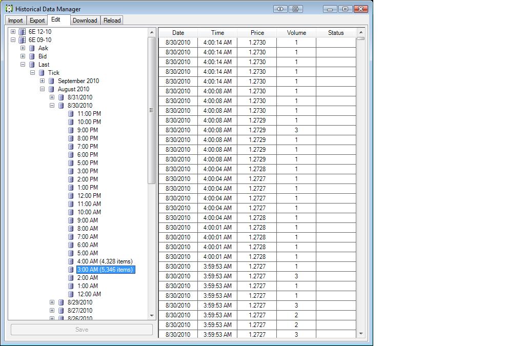The width and height of the screenshot is (525, 346).
Task: Open the Reload tab
Action: click(112, 21)
